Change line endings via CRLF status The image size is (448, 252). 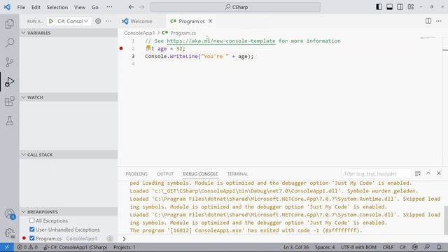click(x=388, y=247)
